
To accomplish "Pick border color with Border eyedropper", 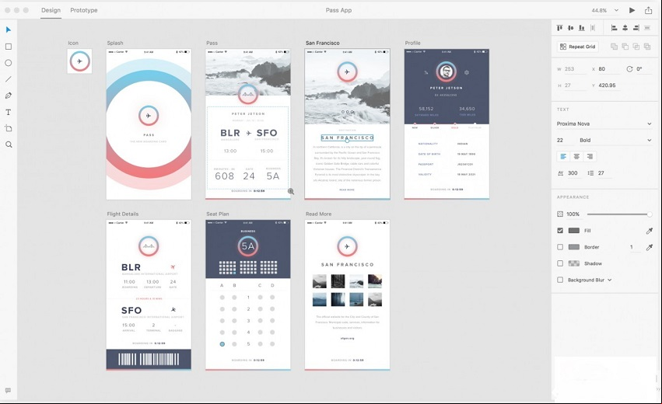I will (650, 247).
